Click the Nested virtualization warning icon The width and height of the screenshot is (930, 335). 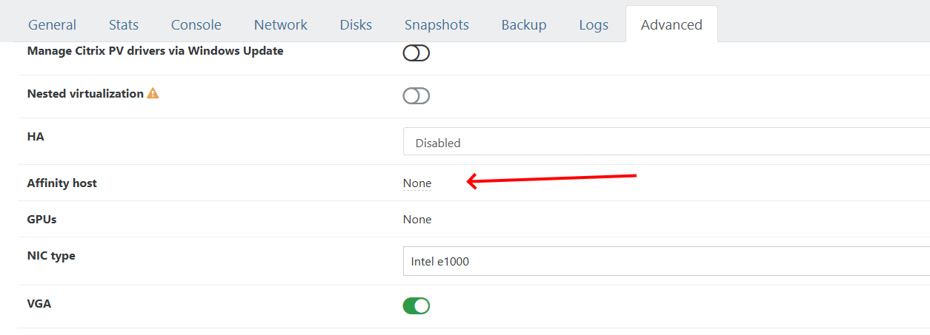153,94
